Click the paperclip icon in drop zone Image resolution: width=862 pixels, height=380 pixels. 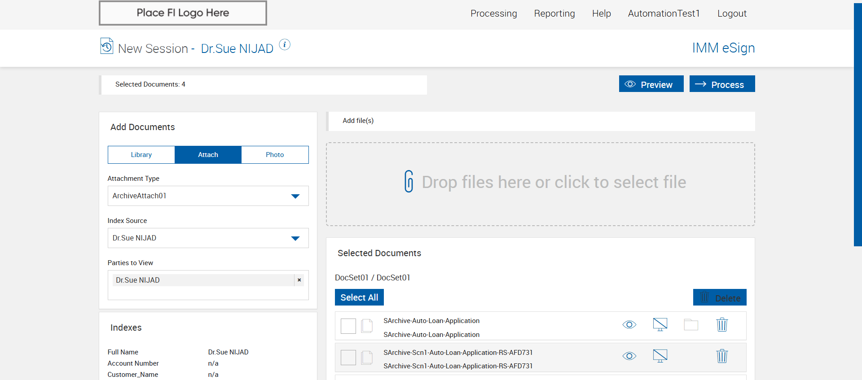tap(409, 181)
